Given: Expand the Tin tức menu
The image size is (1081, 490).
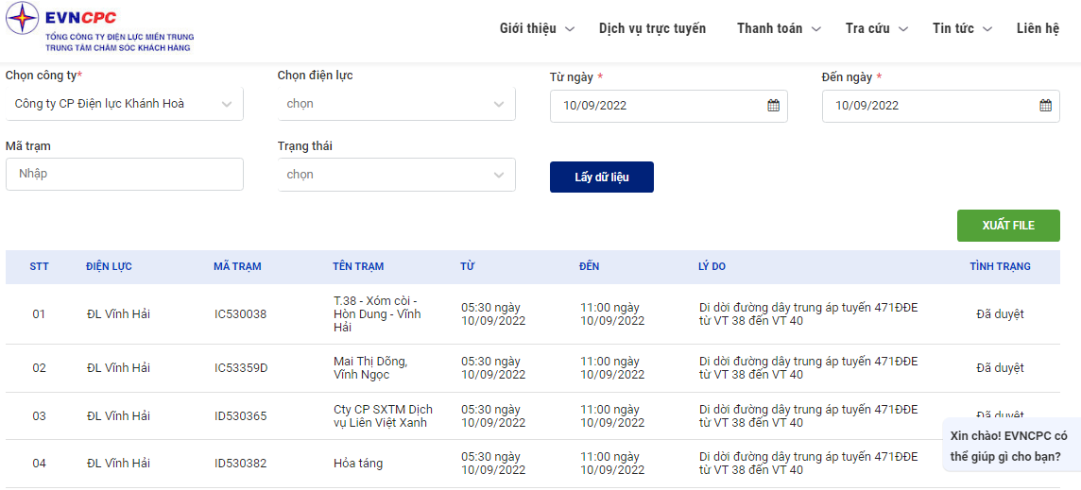Looking at the screenshot, I should (963, 29).
